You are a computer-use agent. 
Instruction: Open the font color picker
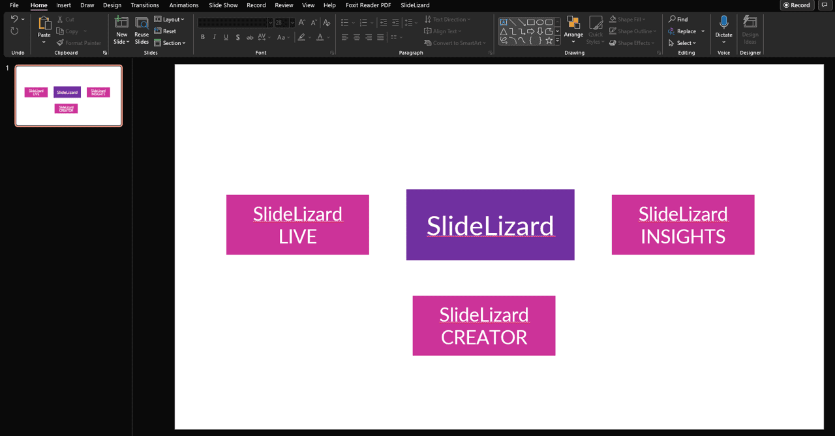(x=320, y=37)
